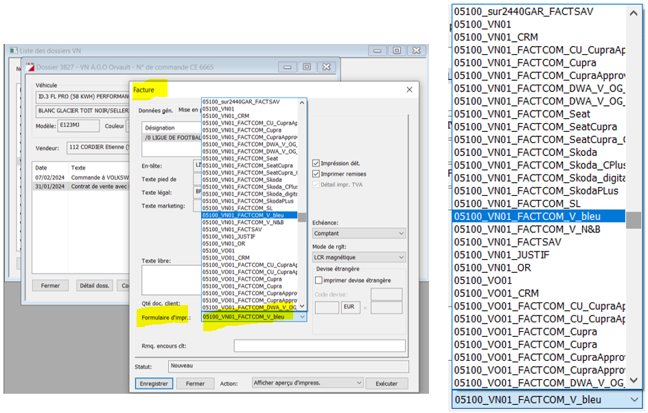The width and height of the screenshot is (648, 413).
Task: Click the Texte libre text area
Action: click(x=172, y=280)
